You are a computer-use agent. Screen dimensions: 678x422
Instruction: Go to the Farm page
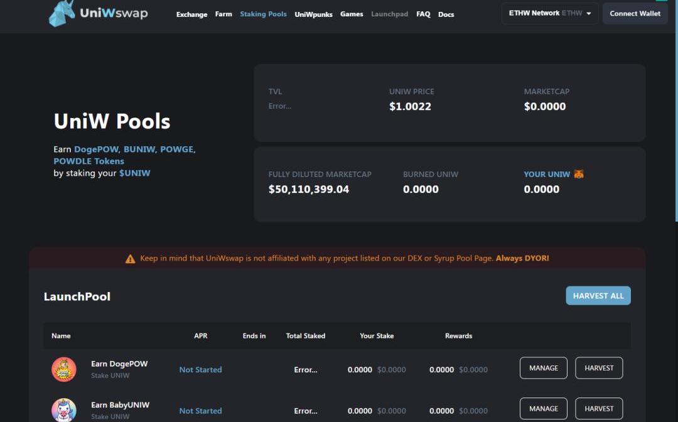point(223,14)
